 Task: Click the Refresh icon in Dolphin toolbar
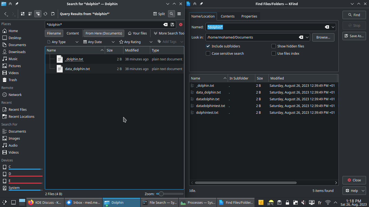pyautogui.click(x=45, y=14)
